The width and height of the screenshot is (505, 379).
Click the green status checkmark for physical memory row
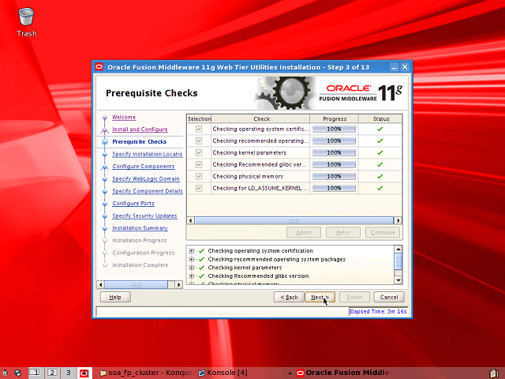(380, 176)
